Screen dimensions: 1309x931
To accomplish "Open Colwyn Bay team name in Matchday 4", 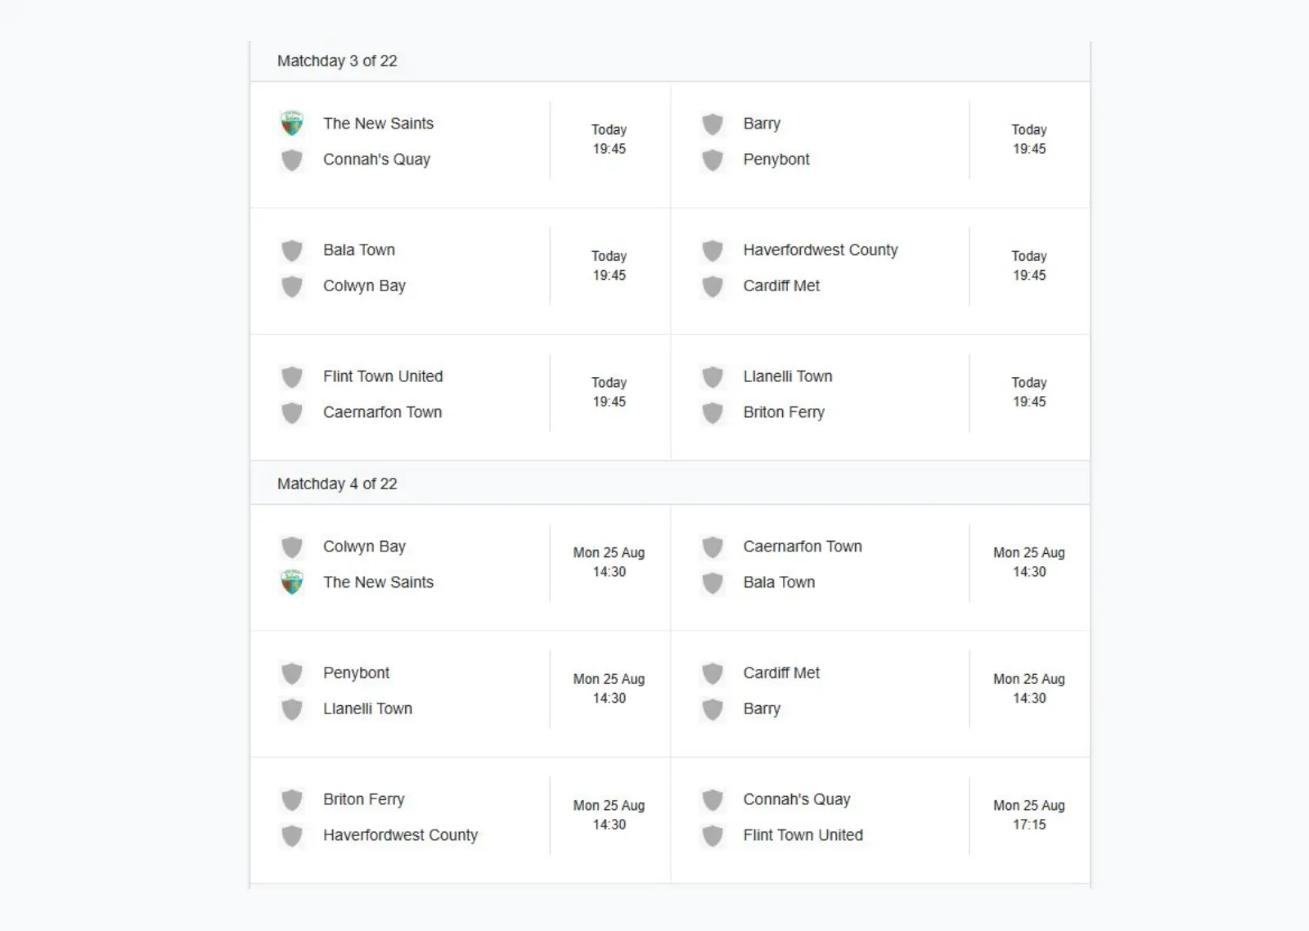I will tap(364, 546).
